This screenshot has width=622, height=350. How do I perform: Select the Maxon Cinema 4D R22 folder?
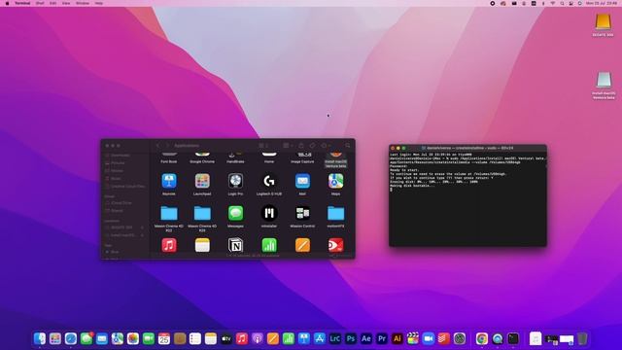pyautogui.click(x=169, y=213)
